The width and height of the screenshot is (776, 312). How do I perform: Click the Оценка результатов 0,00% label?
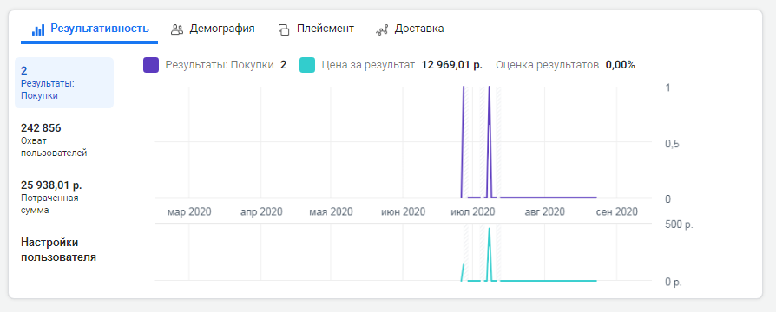[565, 65]
